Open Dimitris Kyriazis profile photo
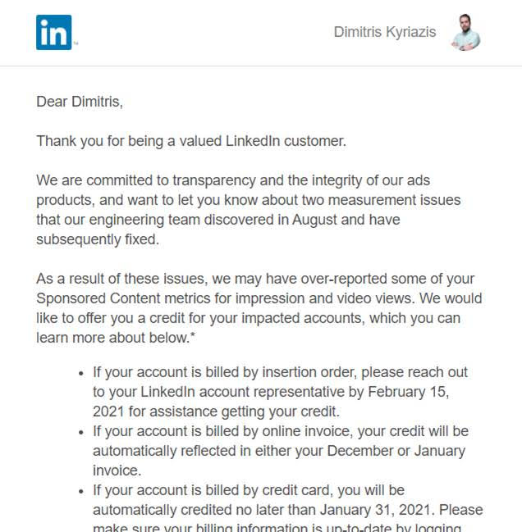 point(465,33)
